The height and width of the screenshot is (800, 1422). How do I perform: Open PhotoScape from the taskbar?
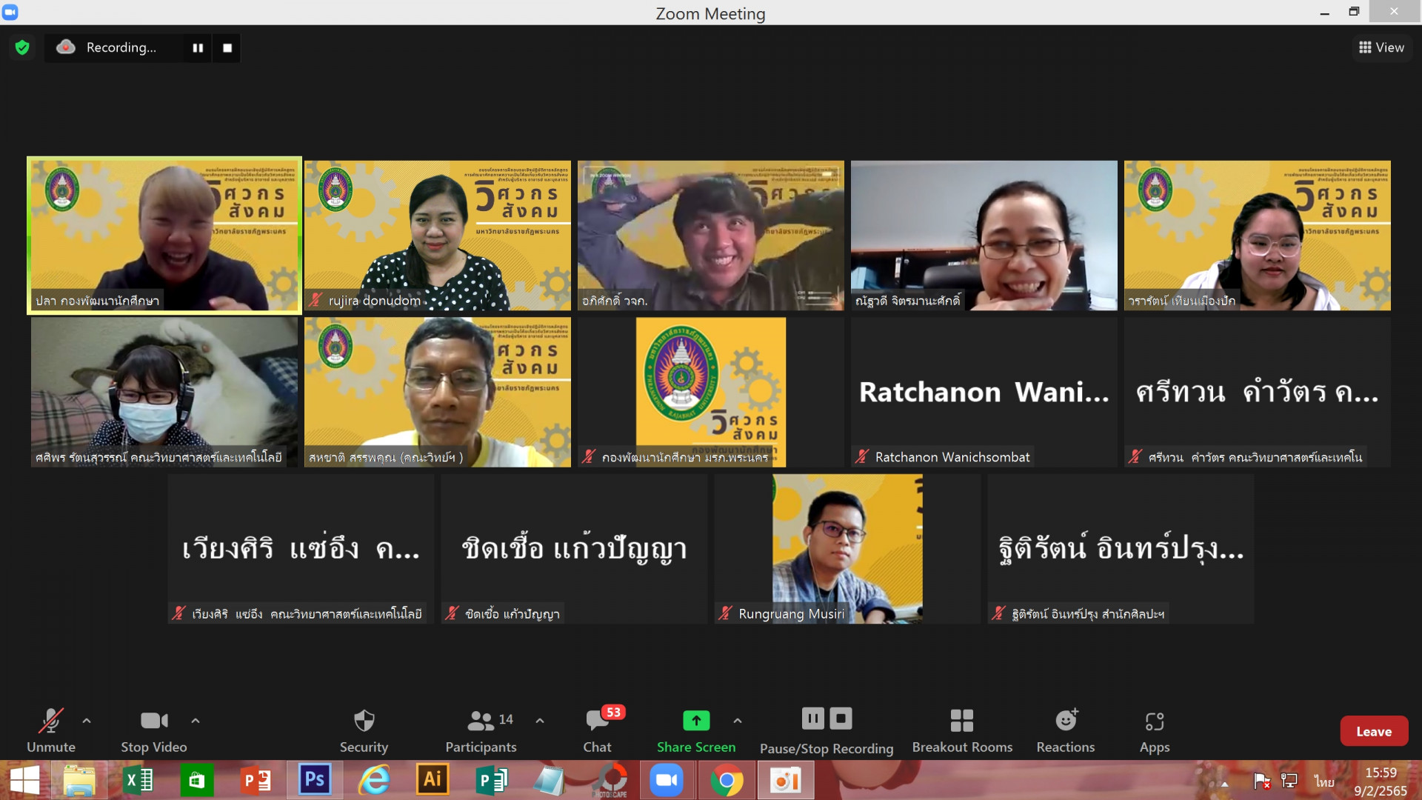[x=611, y=781]
